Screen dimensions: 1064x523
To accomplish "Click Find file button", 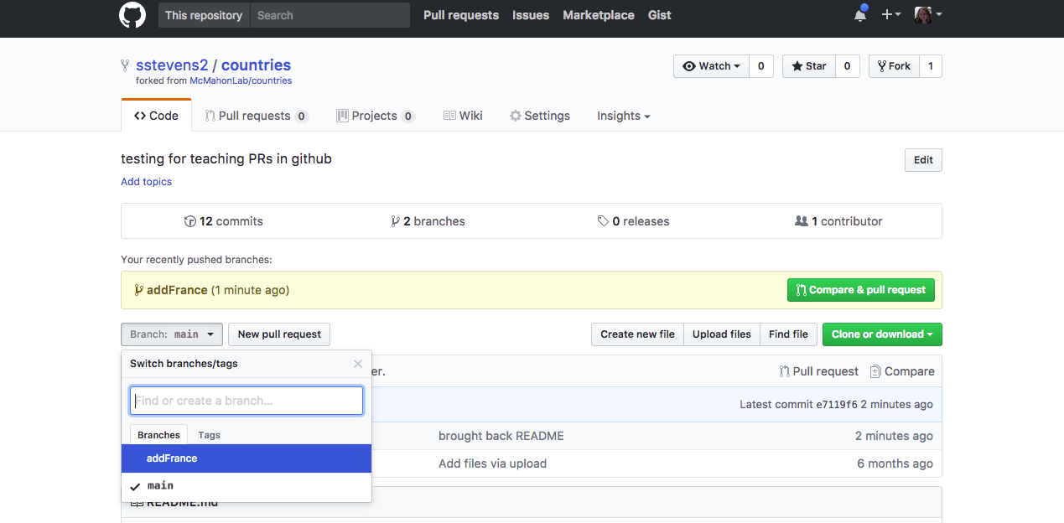I will coord(789,334).
